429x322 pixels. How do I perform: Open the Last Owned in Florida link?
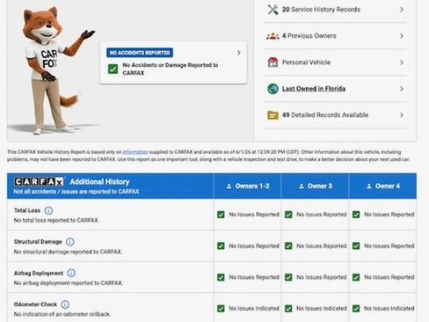314,89
